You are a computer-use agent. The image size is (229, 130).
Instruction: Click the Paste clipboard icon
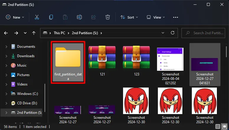pos(65,17)
